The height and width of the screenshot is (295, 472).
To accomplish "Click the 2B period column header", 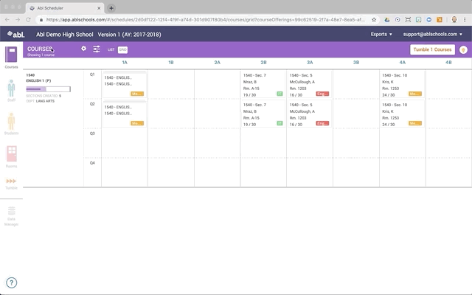I will (x=263, y=62).
